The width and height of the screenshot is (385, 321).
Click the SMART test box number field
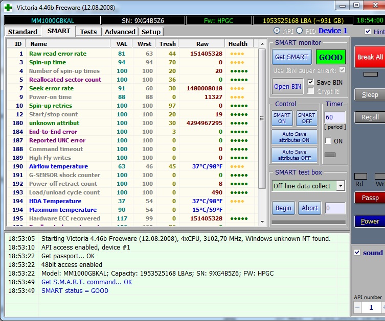[335, 208]
